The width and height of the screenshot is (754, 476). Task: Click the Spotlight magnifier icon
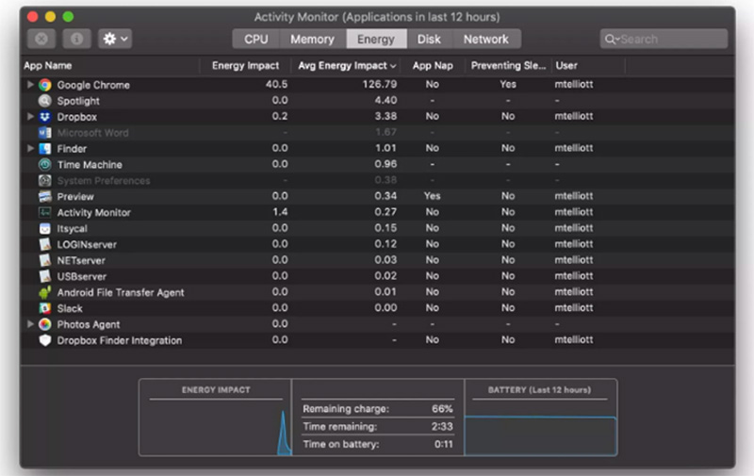45,101
